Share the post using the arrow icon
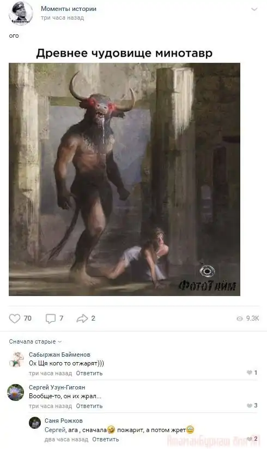The width and height of the screenshot is (267, 449). 82,318
